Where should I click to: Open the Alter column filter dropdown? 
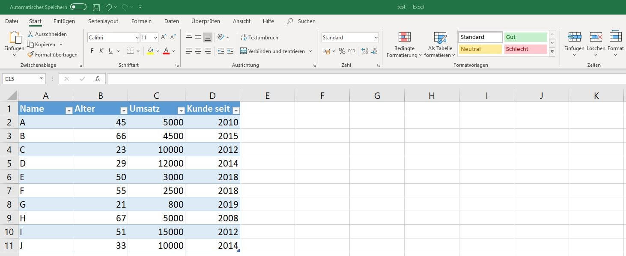pyautogui.click(x=123, y=110)
